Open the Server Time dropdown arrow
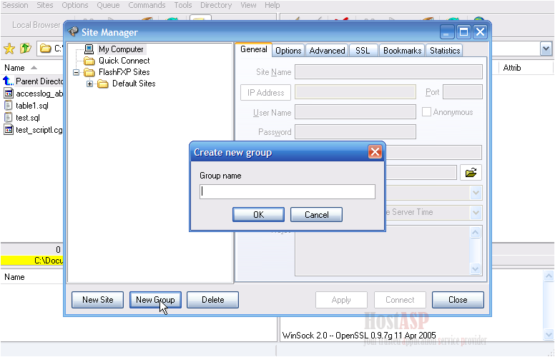The height and width of the screenshot is (357, 555). point(476,213)
